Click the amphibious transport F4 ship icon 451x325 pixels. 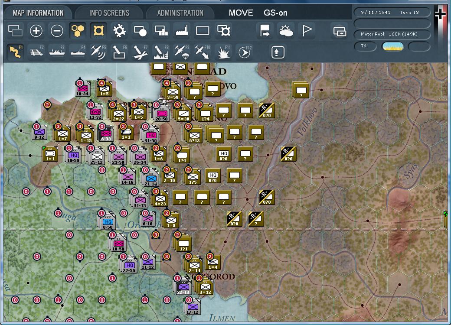[77, 52]
